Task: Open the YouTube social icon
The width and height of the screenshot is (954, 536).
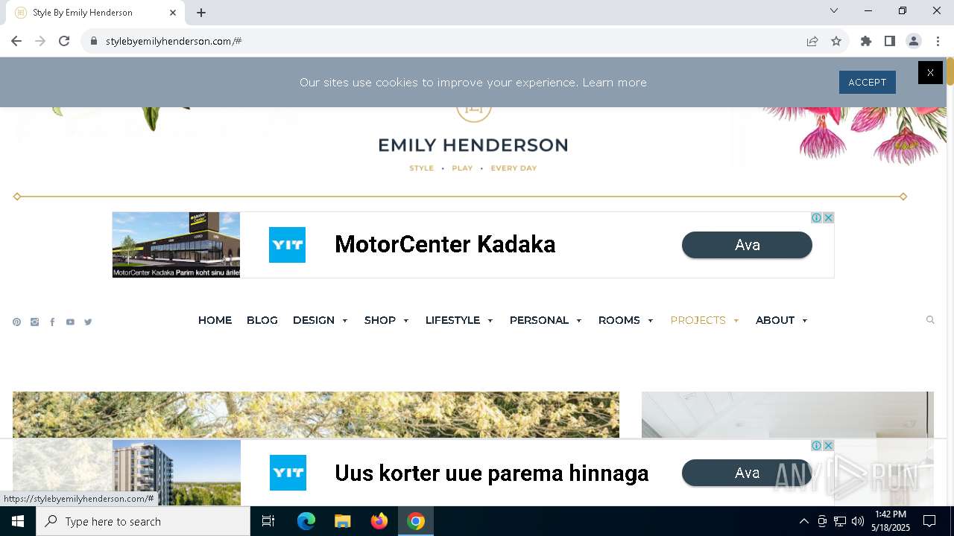Action: [x=70, y=322]
